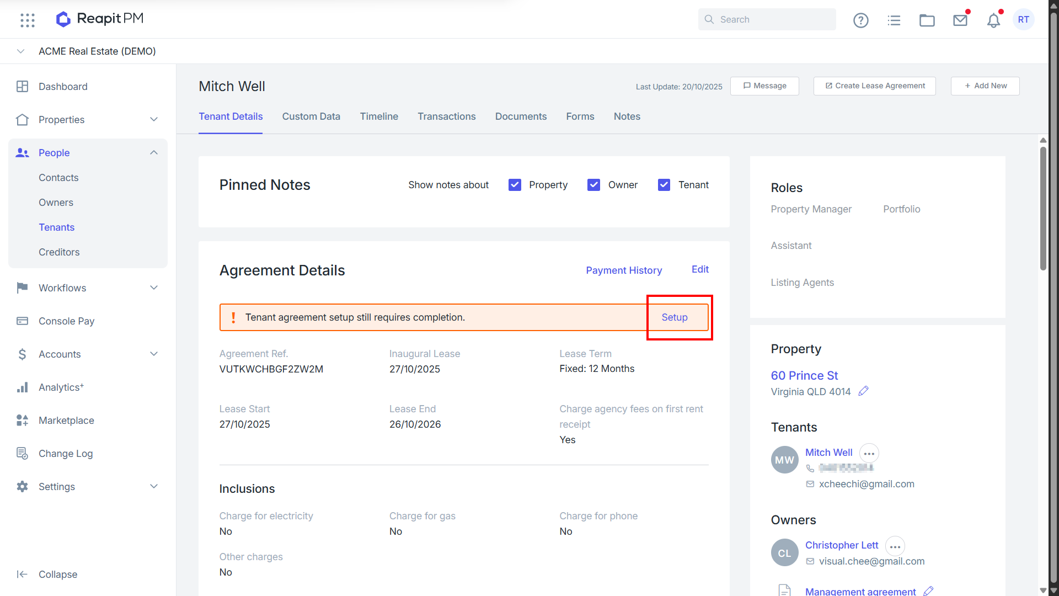Switch to the Timeline tab
This screenshot has height=596, width=1059.
point(379,116)
